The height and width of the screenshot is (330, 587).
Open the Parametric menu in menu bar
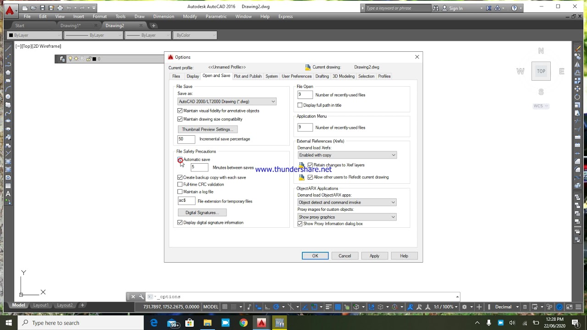[216, 16]
